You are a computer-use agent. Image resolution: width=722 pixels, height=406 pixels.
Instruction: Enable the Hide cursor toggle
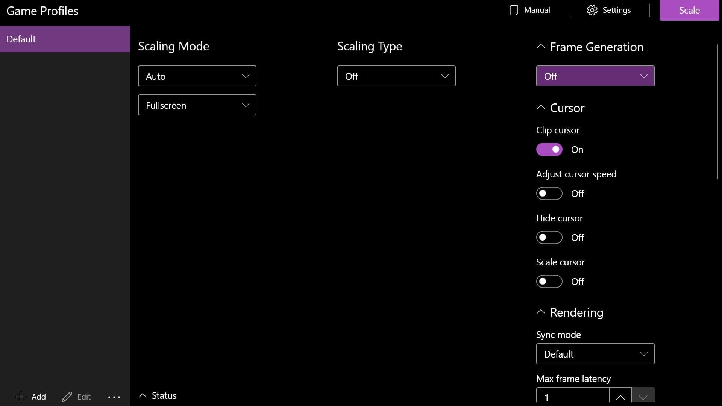click(x=549, y=238)
